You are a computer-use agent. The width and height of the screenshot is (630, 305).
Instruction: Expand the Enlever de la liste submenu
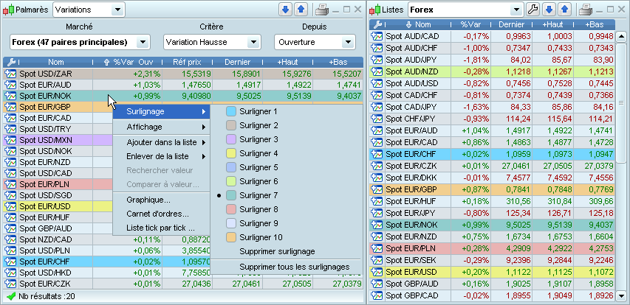[x=162, y=156]
